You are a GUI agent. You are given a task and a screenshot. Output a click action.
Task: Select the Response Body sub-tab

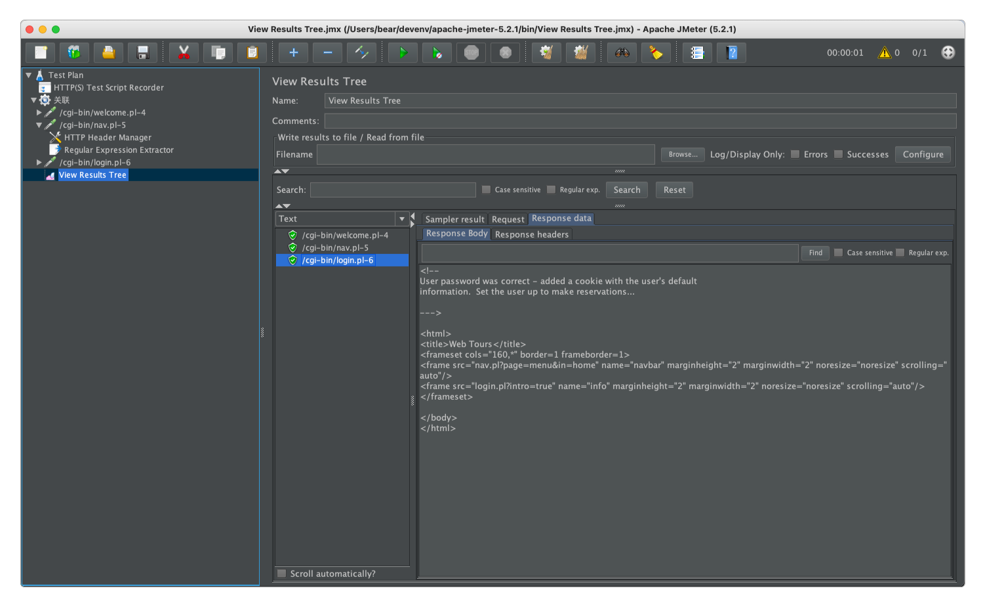point(456,234)
